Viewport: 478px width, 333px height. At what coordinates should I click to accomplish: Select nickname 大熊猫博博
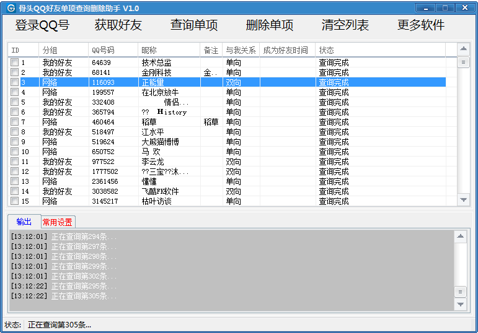161,142
